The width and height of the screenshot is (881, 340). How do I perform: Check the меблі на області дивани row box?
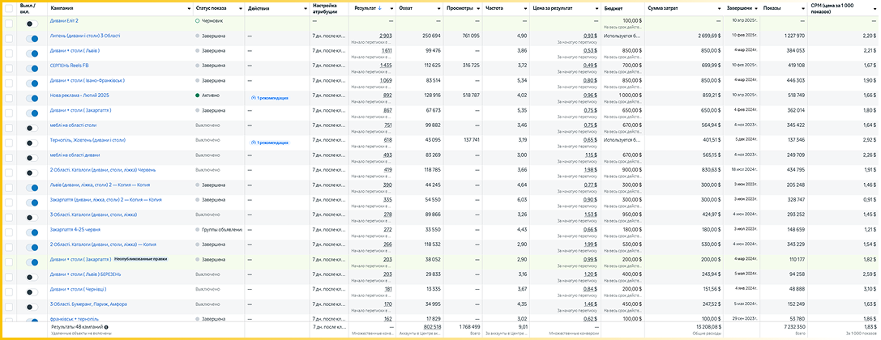pyautogui.click(x=8, y=158)
